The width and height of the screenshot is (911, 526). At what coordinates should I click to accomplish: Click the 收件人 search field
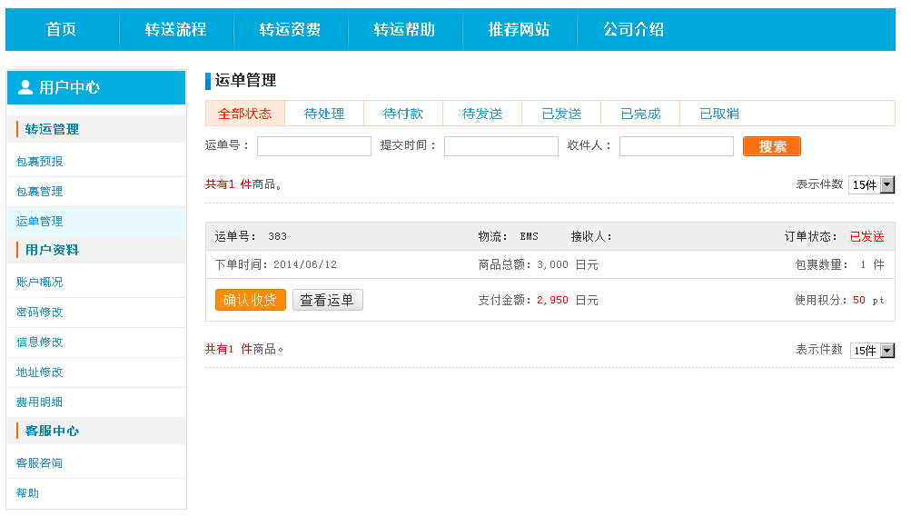[675, 145]
